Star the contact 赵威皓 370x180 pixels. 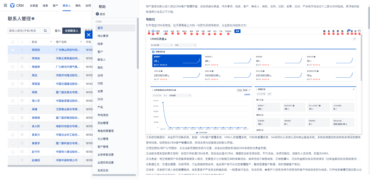click(x=22, y=160)
